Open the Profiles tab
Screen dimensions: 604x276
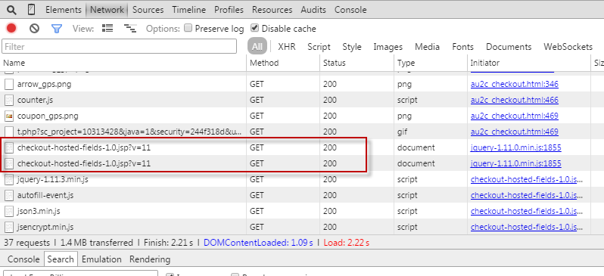pos(229,10)
